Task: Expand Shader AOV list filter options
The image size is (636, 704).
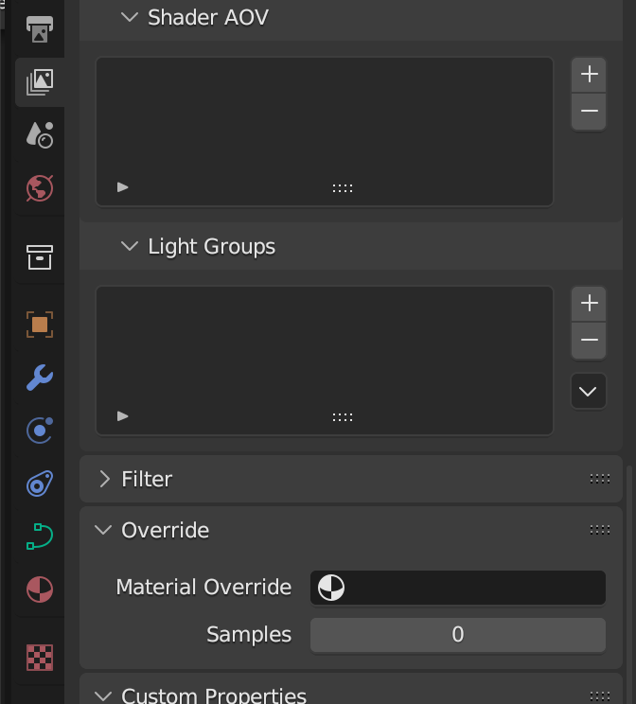Action: coord(123,187)
